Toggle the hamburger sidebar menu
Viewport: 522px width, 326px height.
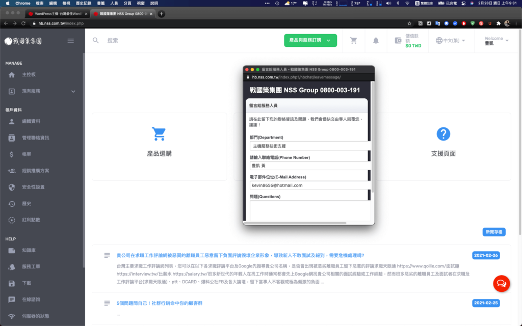pos(70,41)
